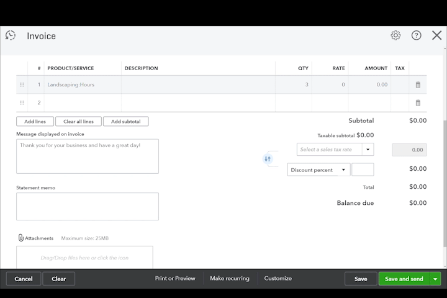Click the help question mark icon
The width and height of the screenshot is (447, 298).
[416, 35]
